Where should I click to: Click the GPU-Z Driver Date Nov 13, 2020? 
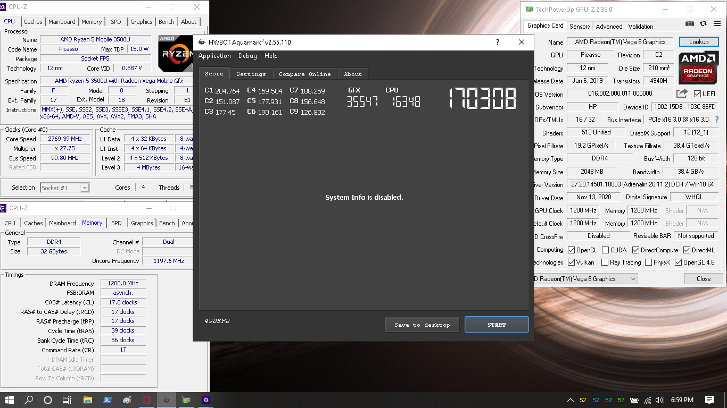[593, 197]
